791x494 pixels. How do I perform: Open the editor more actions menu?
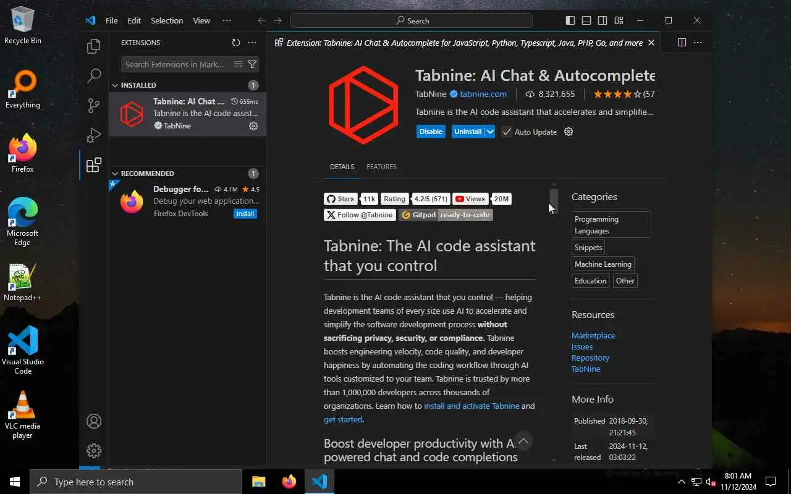coord(698,43)
